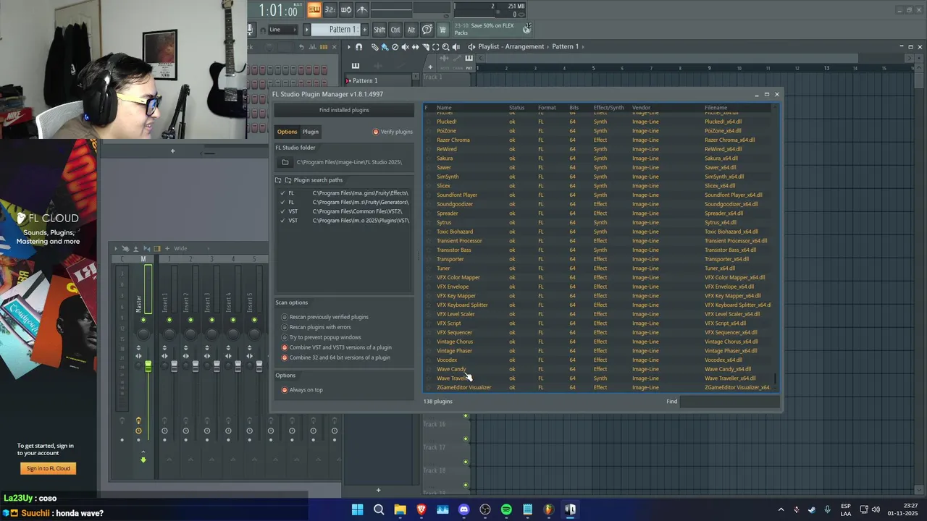Screen dimensions: 927x521
Task: Toggle the Shift modifier button
Action: [x=379, y=30]
